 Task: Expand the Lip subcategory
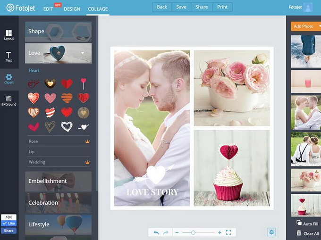[x=59, y=151]
